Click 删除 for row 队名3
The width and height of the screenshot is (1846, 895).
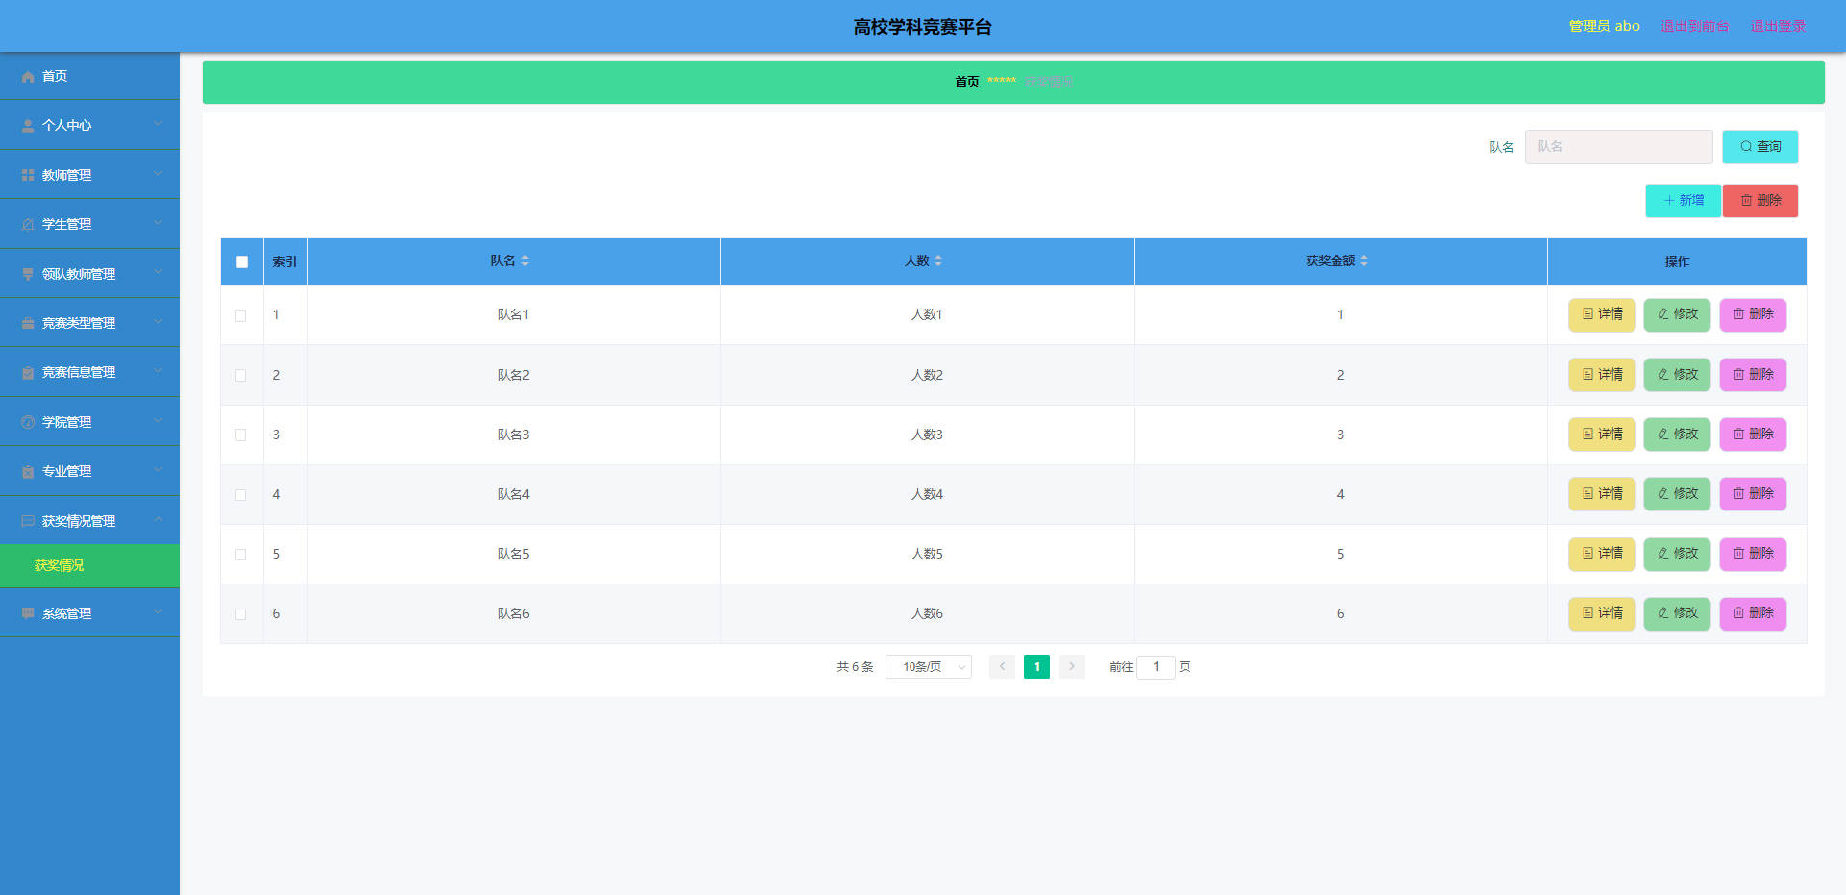click(1753, 435)
